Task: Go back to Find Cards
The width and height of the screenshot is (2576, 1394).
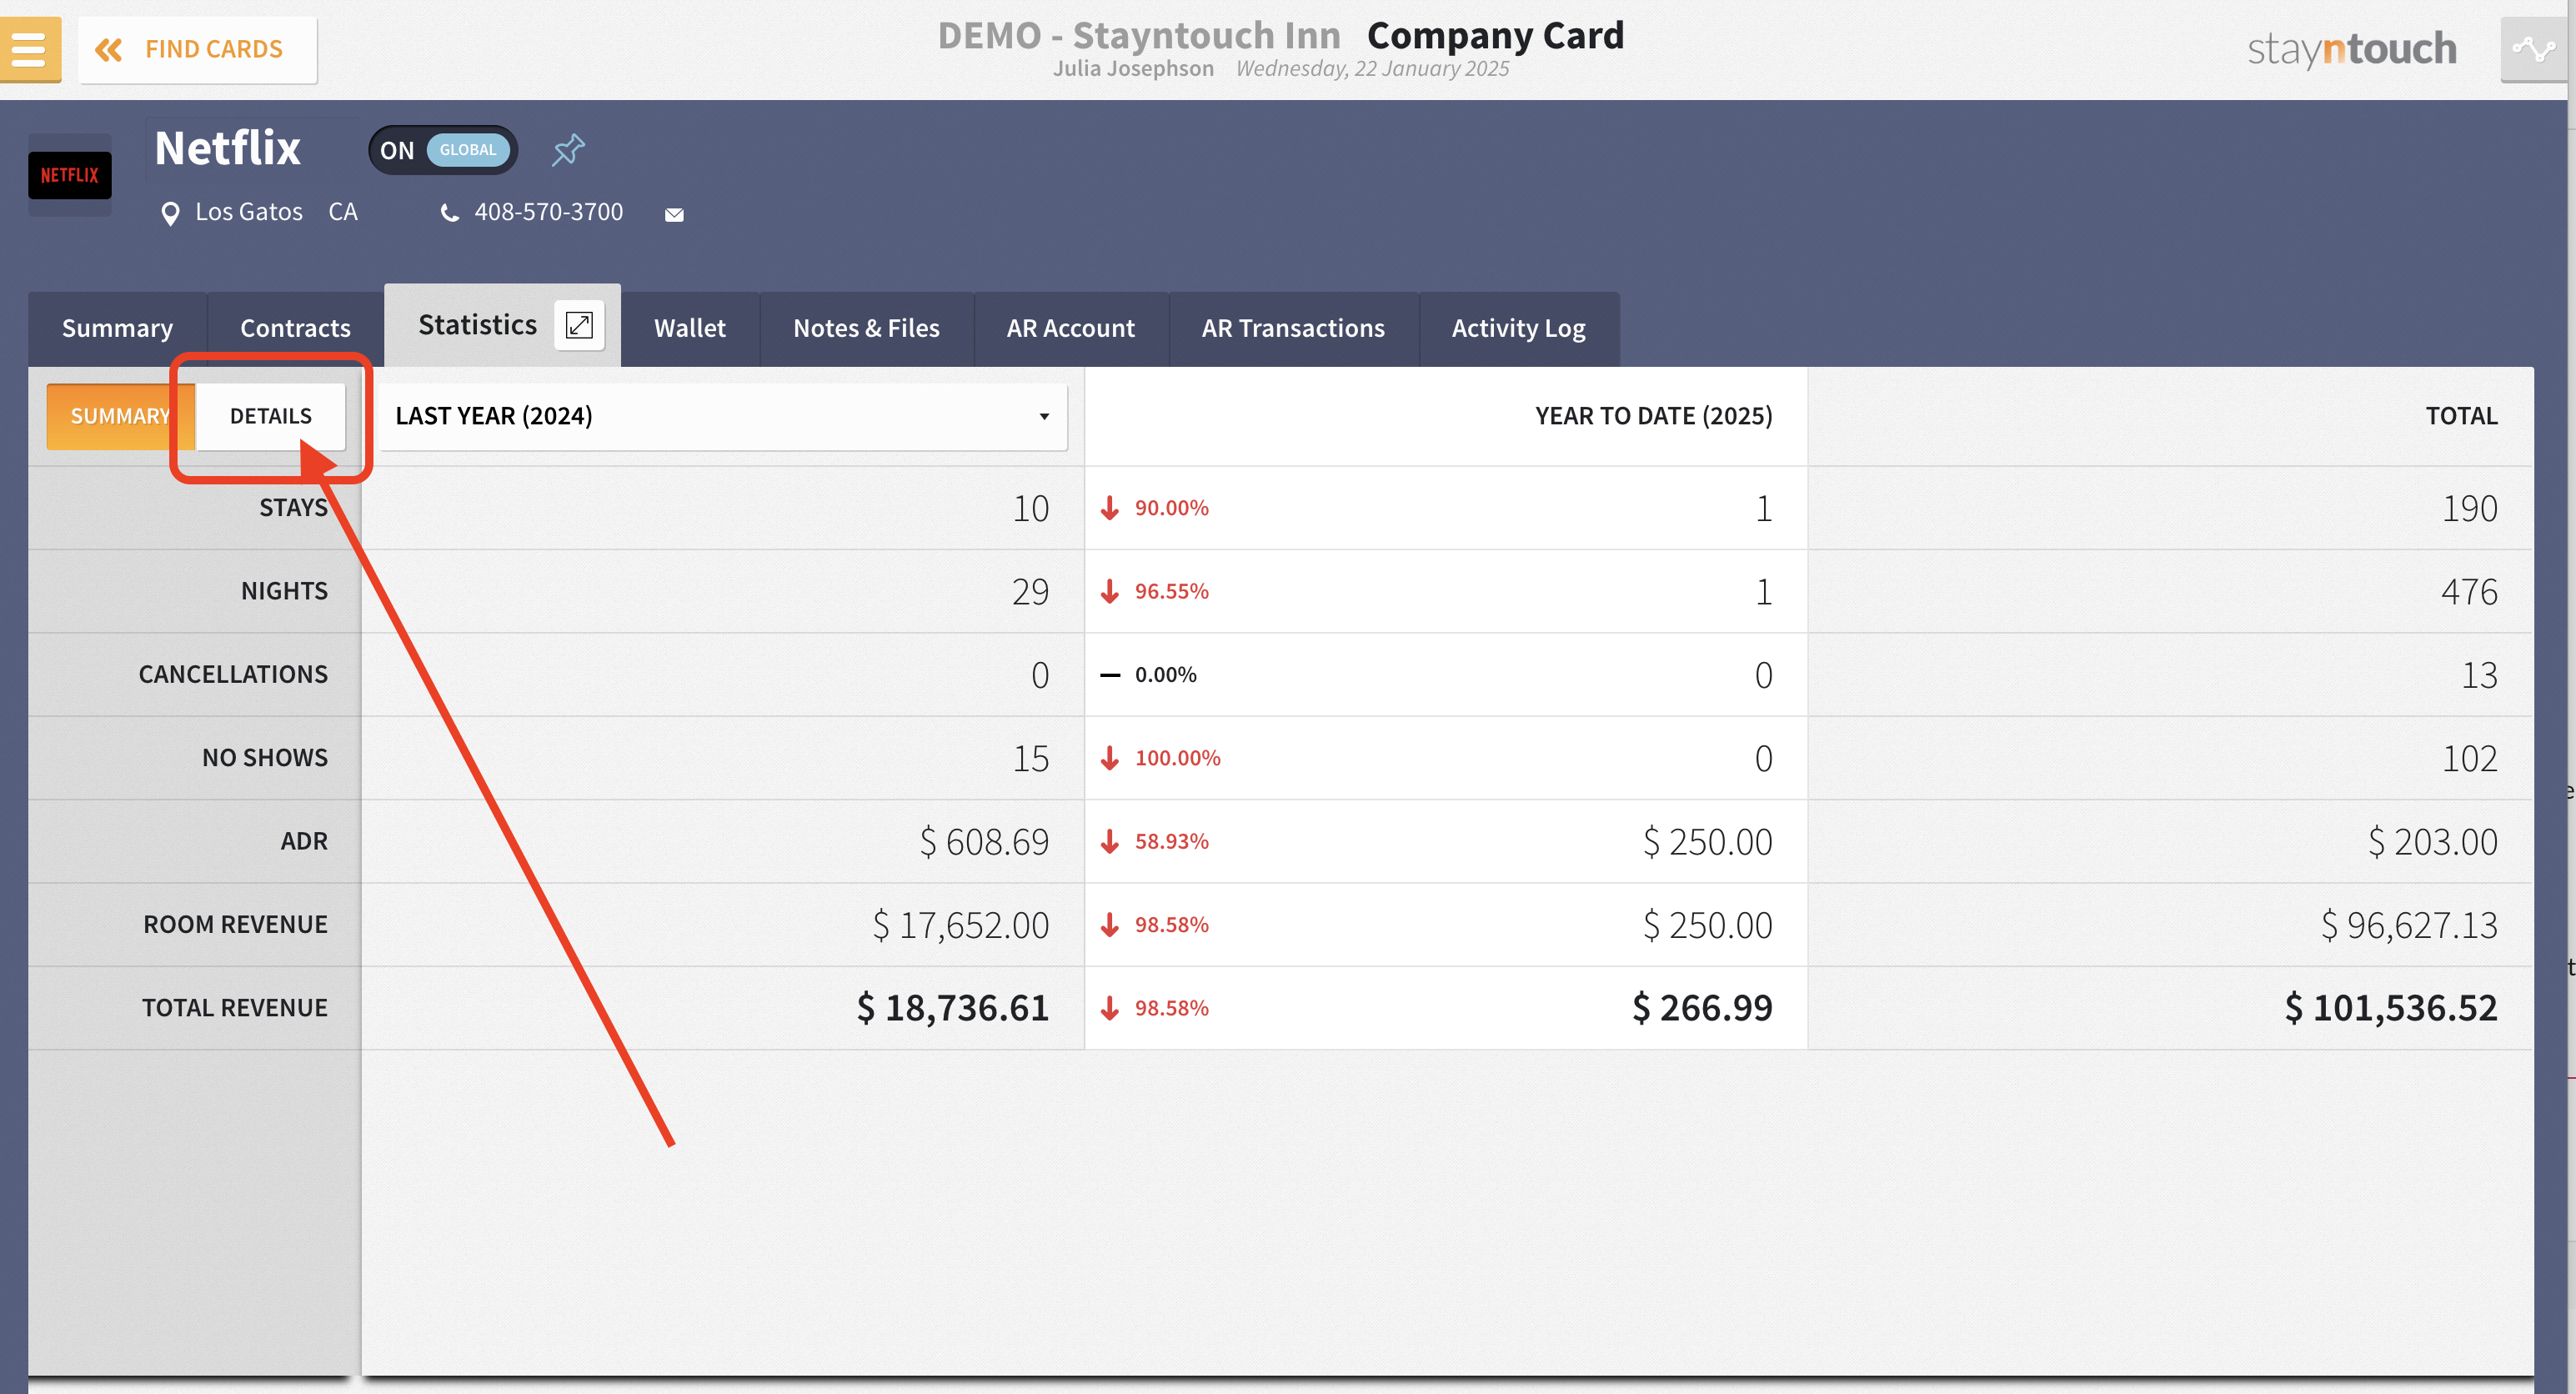Action: (198, 49)
